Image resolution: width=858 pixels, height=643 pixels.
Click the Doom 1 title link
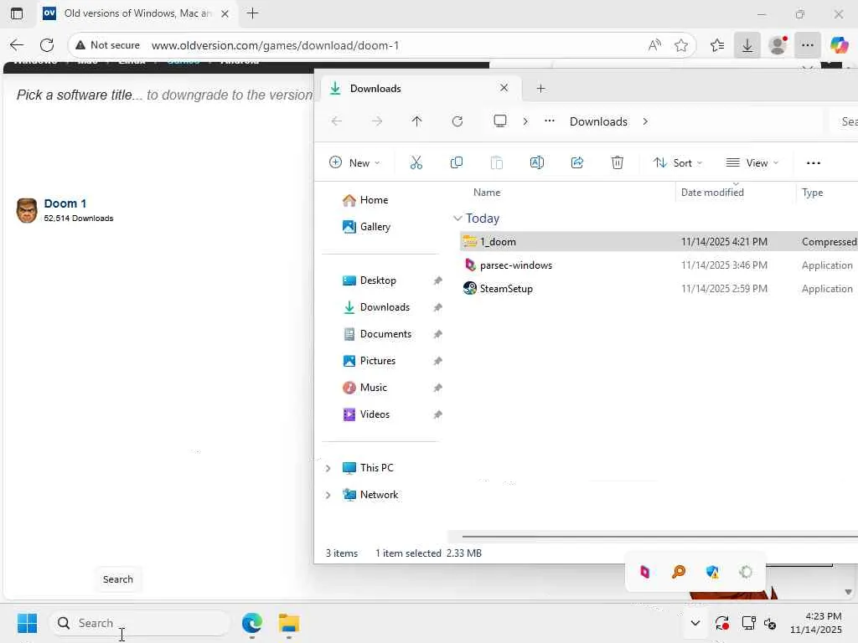65,203
